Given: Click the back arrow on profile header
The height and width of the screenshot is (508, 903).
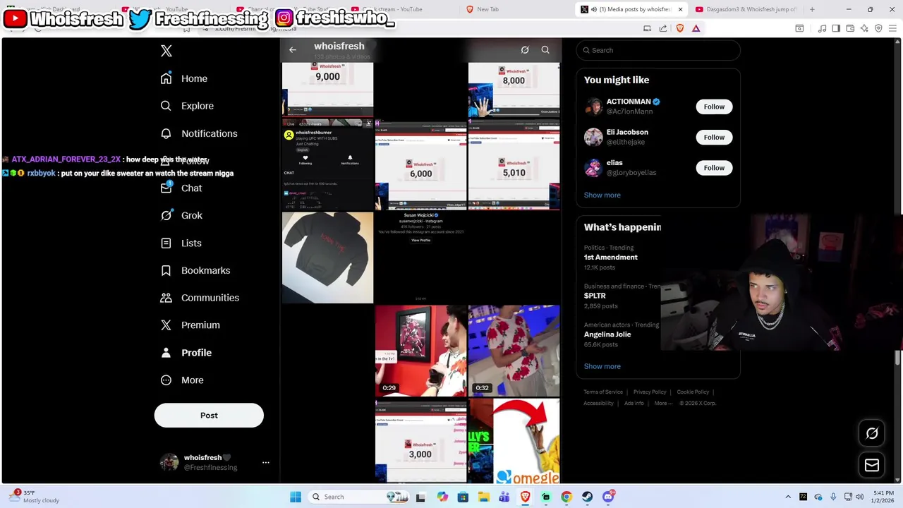Looking at the screenshot, I should (293, 50).
